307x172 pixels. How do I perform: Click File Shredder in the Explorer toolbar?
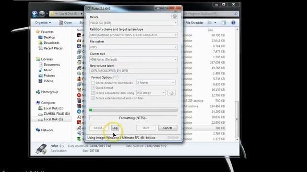coord(194,22)
